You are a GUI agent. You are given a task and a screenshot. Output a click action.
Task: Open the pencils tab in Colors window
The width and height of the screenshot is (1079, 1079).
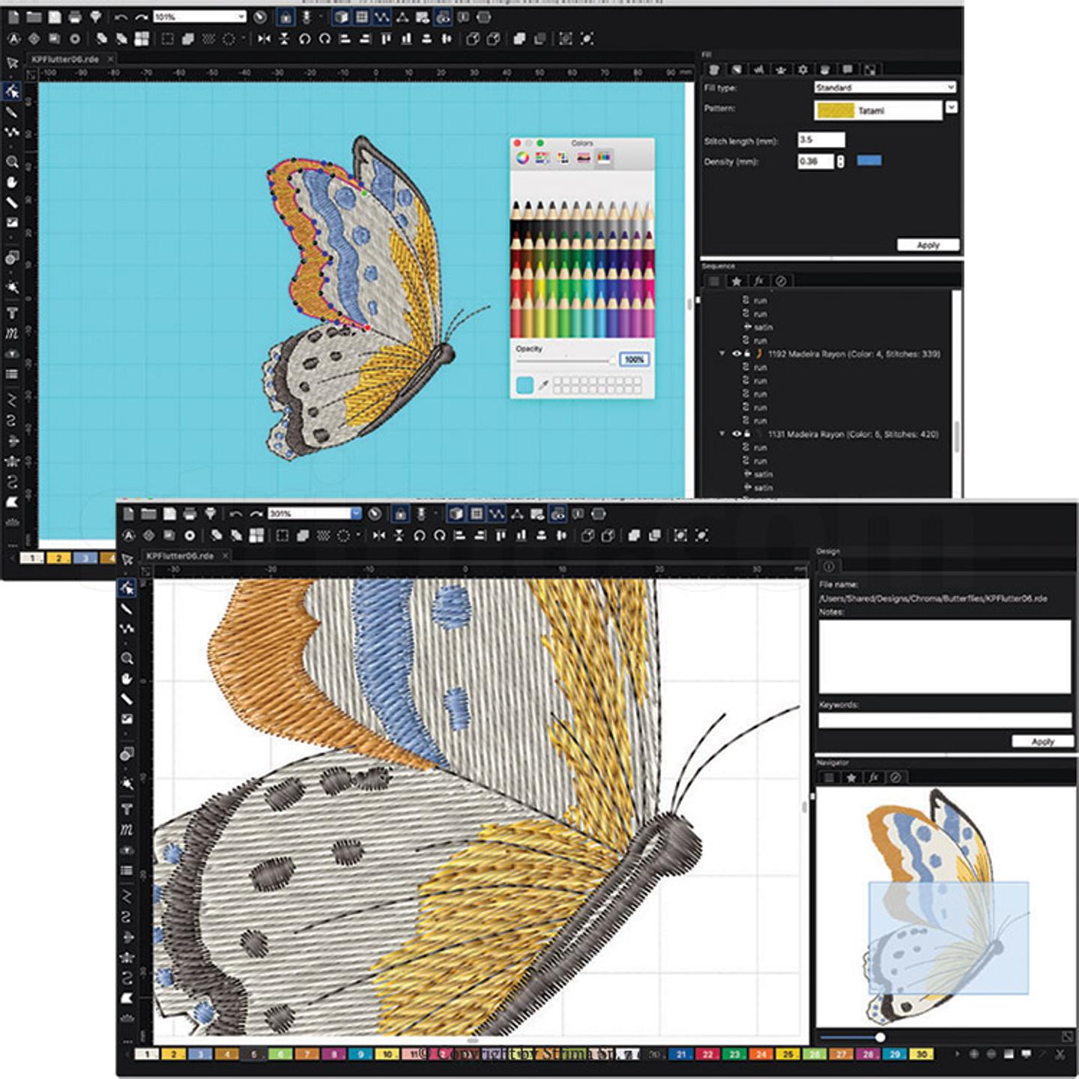[603, 157]
